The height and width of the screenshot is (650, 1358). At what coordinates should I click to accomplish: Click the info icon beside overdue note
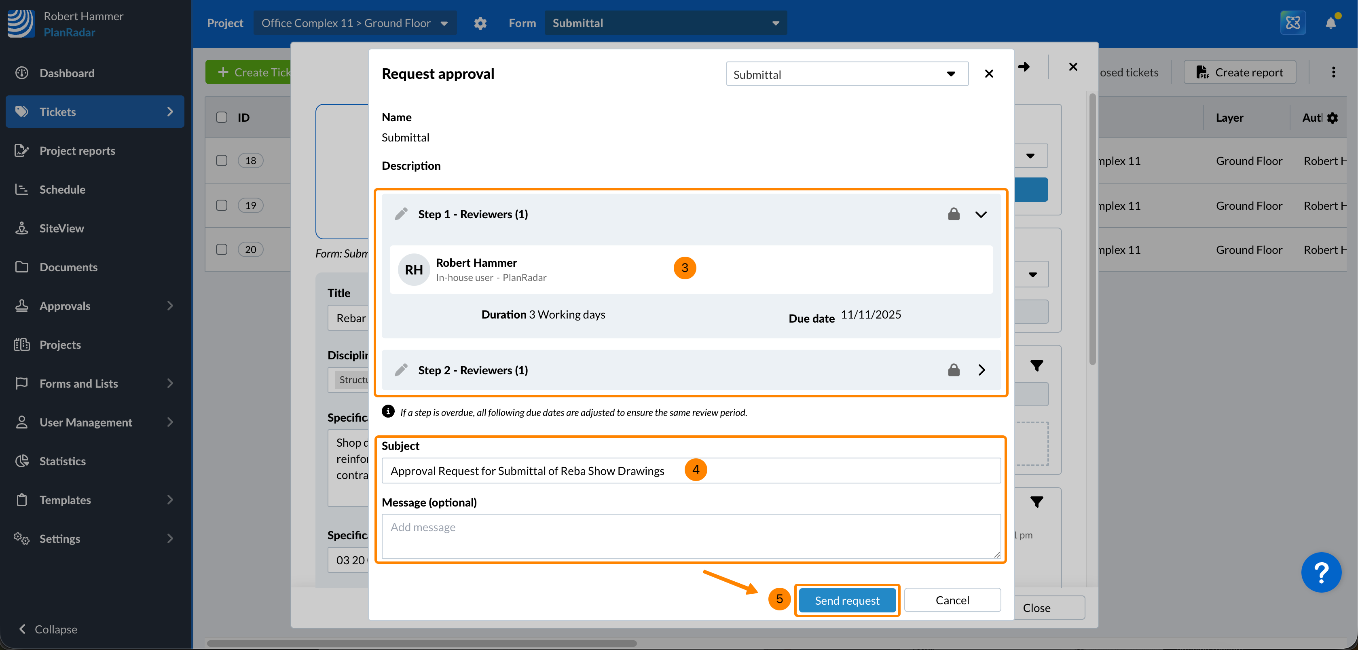388,412
